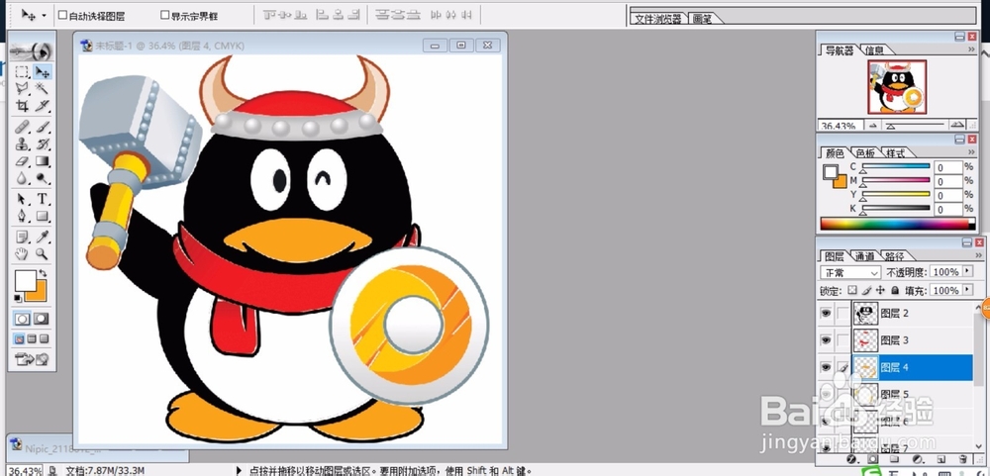Hide 图层 2 with its eye icon

(x=826, y=313)
